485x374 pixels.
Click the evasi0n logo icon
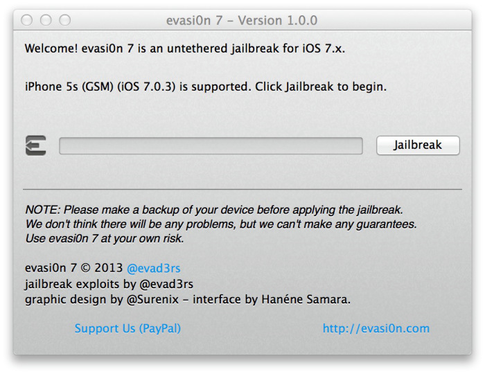35,145
